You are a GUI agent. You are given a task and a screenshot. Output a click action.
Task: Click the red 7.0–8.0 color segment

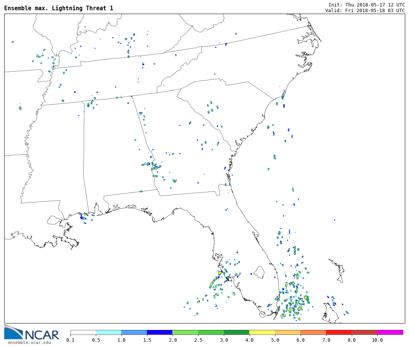[x=339, y=332]
